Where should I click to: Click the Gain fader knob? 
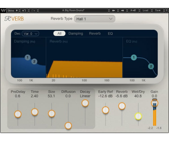pyautogui.click(x=155, y=103)
